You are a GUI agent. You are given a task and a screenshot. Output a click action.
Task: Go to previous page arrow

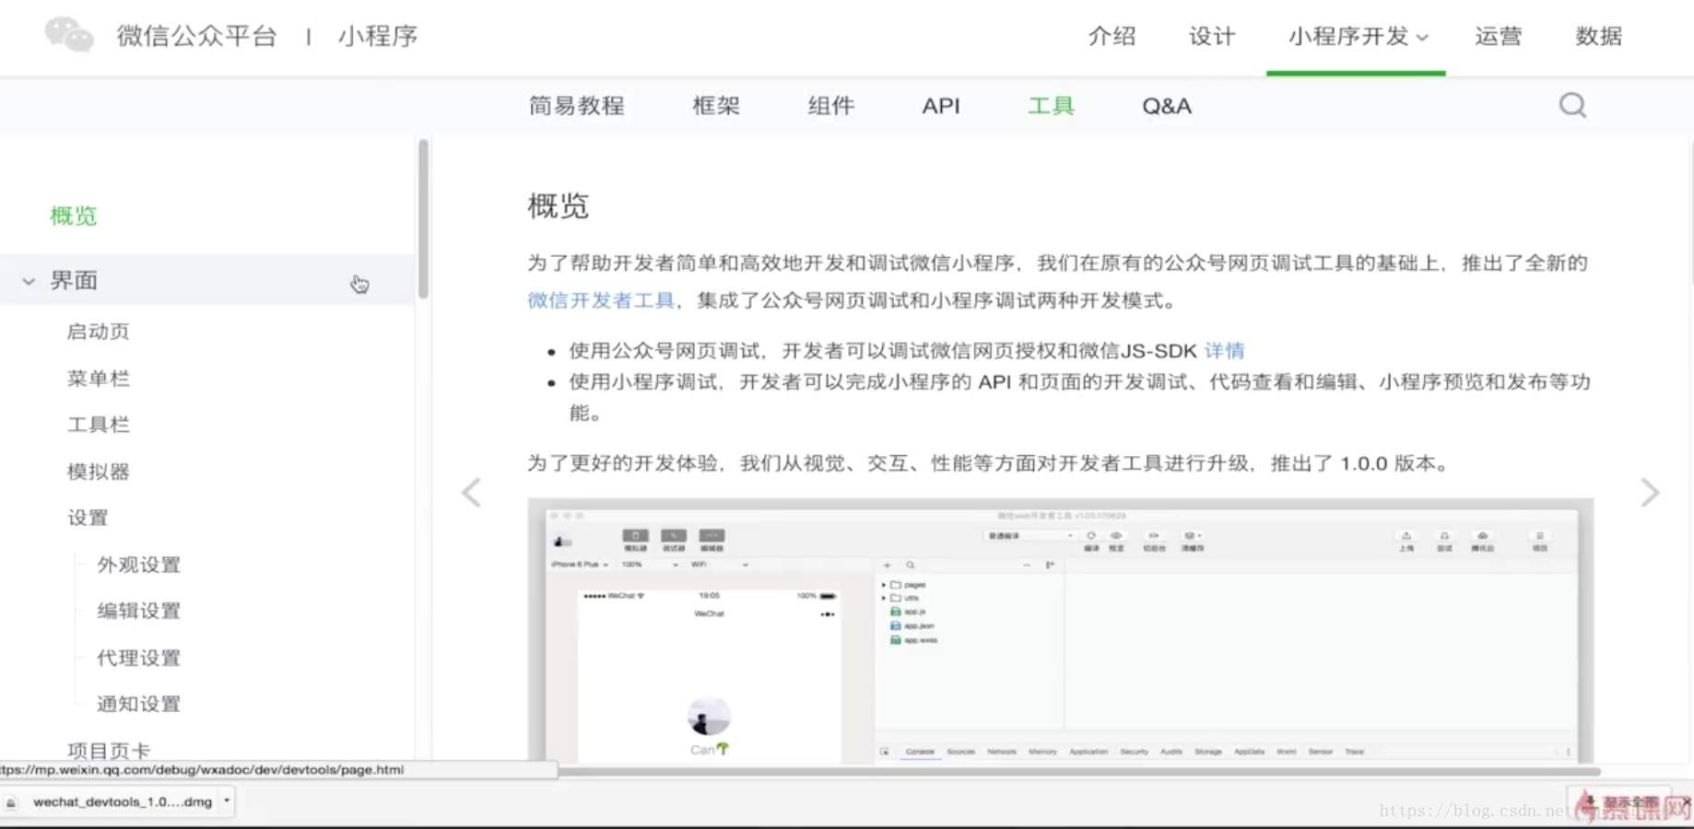(x=471, y=493)
